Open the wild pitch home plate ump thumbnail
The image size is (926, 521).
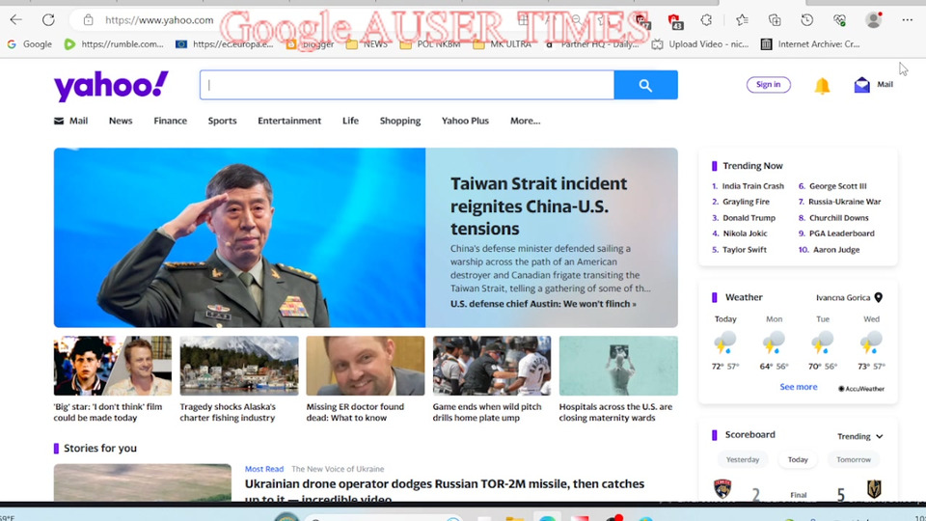(x=491, y=366)
